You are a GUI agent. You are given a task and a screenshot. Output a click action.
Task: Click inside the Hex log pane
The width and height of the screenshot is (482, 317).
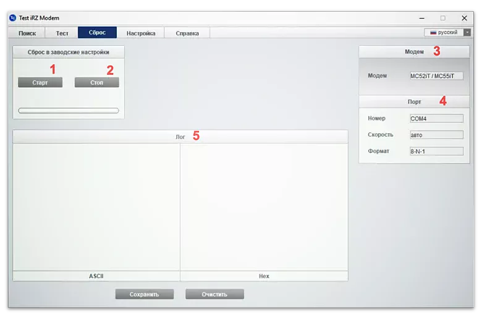click(264, 207)
